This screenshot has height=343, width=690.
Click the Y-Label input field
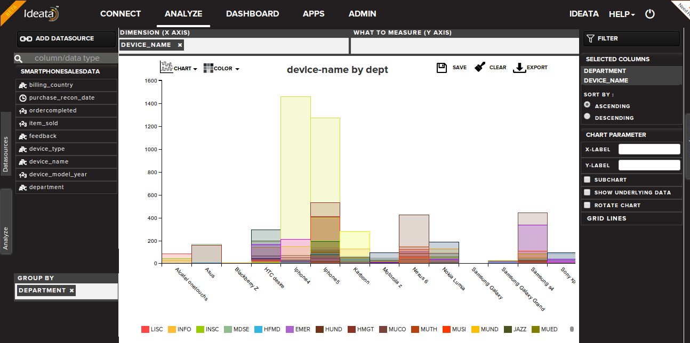(649, 165)
